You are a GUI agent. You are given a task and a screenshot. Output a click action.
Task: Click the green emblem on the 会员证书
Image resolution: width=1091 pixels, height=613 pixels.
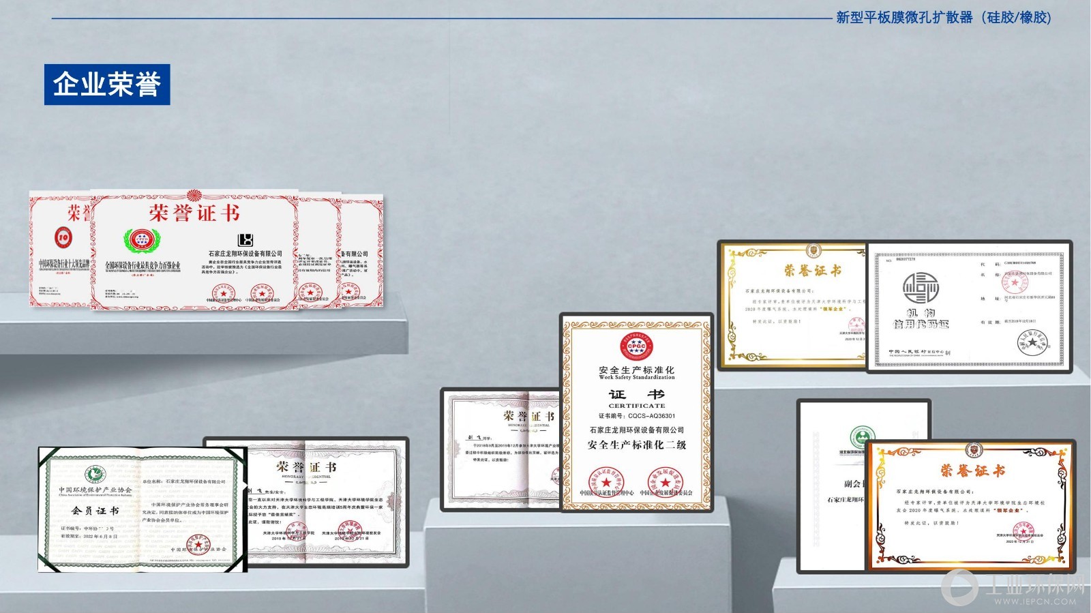coord(95,475)
